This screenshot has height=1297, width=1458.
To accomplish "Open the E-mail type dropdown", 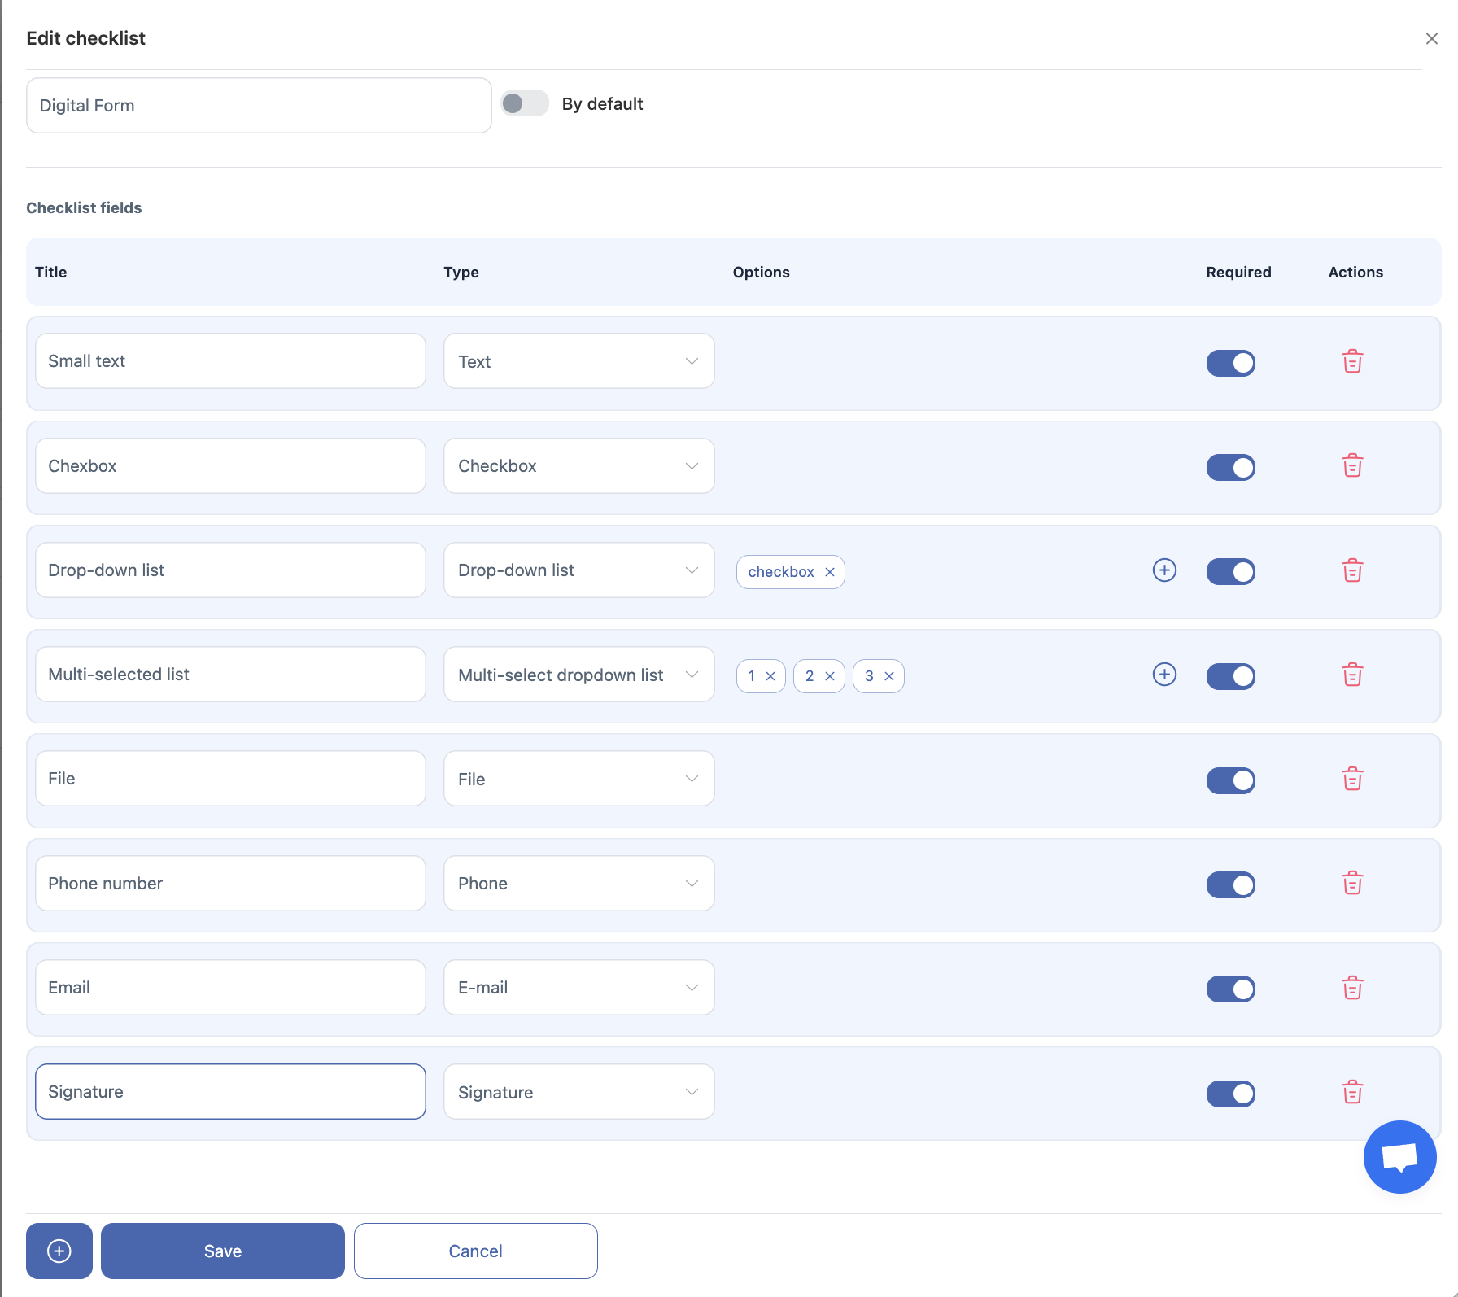I will tap(578, 988).
